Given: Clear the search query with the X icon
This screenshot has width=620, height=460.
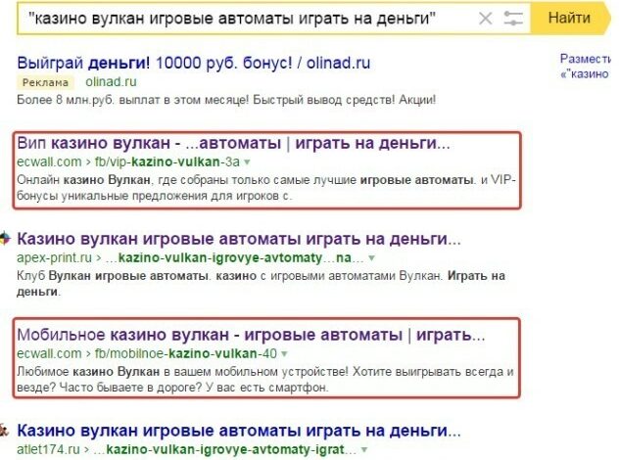Looking at the screenshot, I should (x=485, y=19).
